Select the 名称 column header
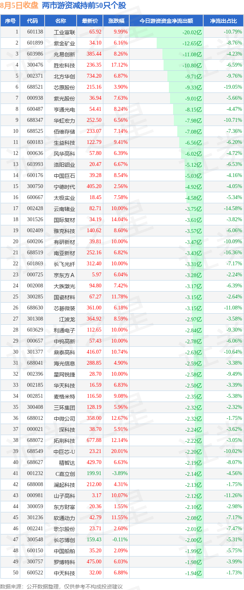Image resolution: width=244 pixels, height=590 pixels. coord(61,21)
